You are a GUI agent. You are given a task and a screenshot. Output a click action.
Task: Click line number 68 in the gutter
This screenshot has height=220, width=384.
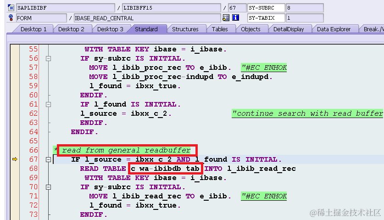(x=33, y=169)
